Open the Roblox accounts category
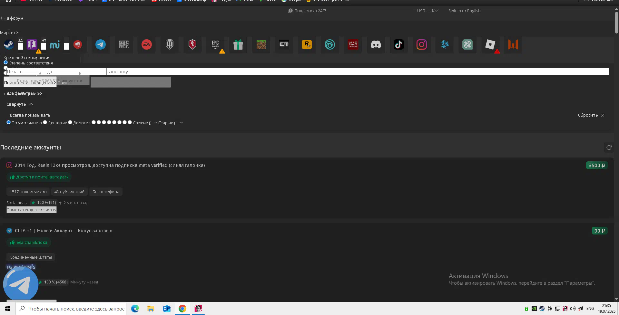 pos(490,44)
